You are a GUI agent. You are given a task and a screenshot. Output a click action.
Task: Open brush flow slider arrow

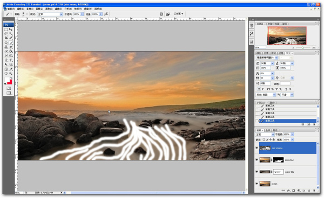pos(100,14)
